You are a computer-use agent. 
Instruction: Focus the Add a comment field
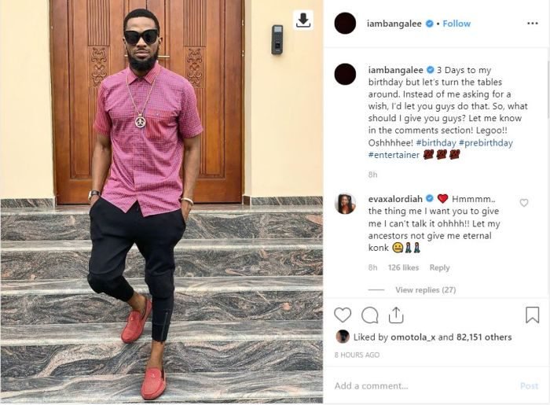coord(421,386)
